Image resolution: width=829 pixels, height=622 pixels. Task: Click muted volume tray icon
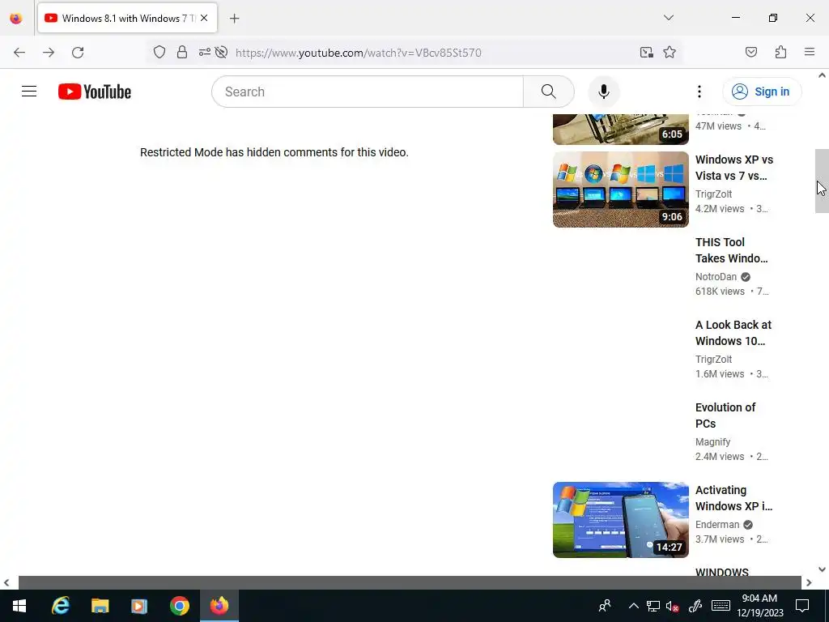tap(673, 606)
